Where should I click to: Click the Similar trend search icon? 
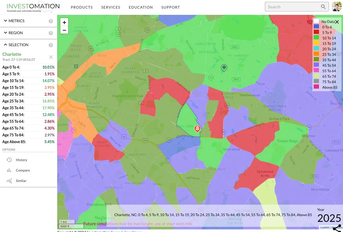[x=9, y=181]
